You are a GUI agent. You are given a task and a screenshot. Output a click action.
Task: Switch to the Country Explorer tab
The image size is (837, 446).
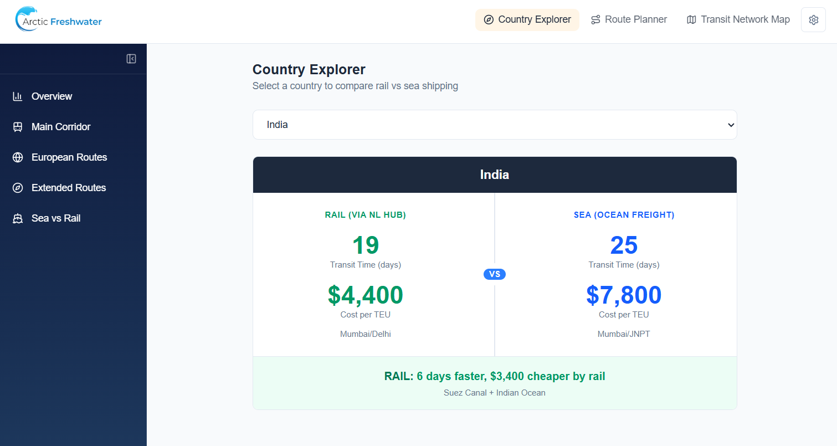point(527,19)
